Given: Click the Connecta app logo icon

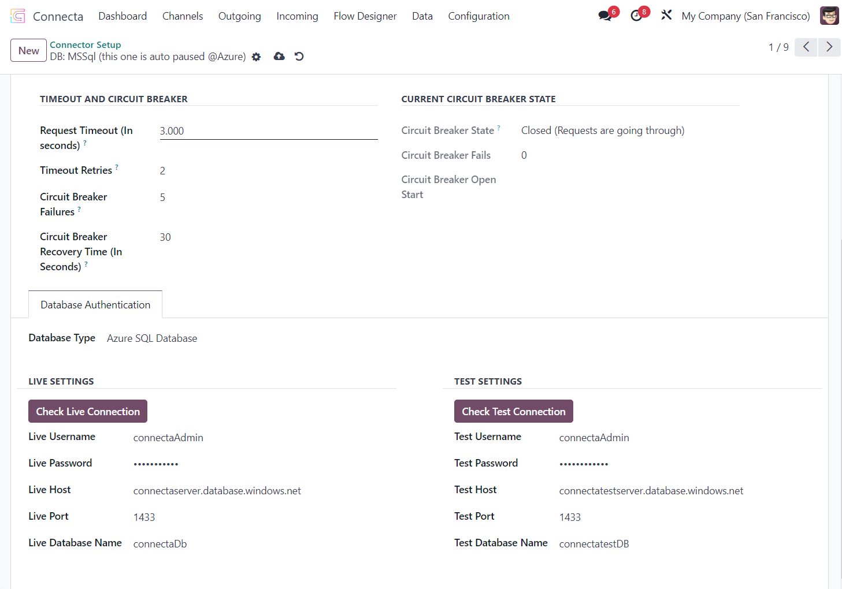Looking at the screenshot, I should pos(18,16).
